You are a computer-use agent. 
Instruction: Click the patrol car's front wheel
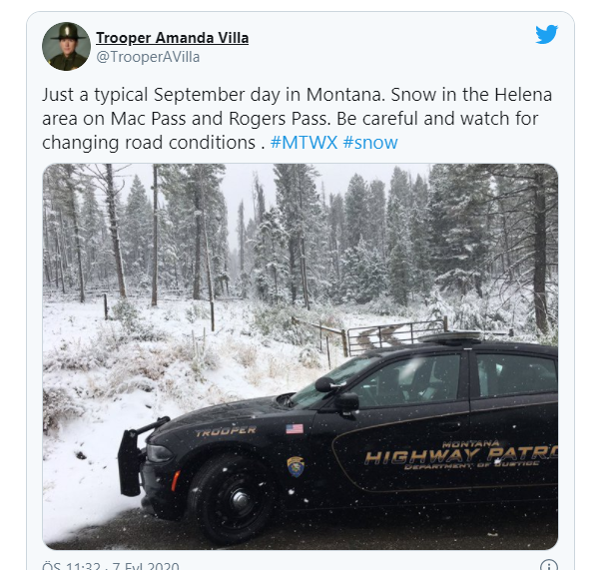coord(234,499)
